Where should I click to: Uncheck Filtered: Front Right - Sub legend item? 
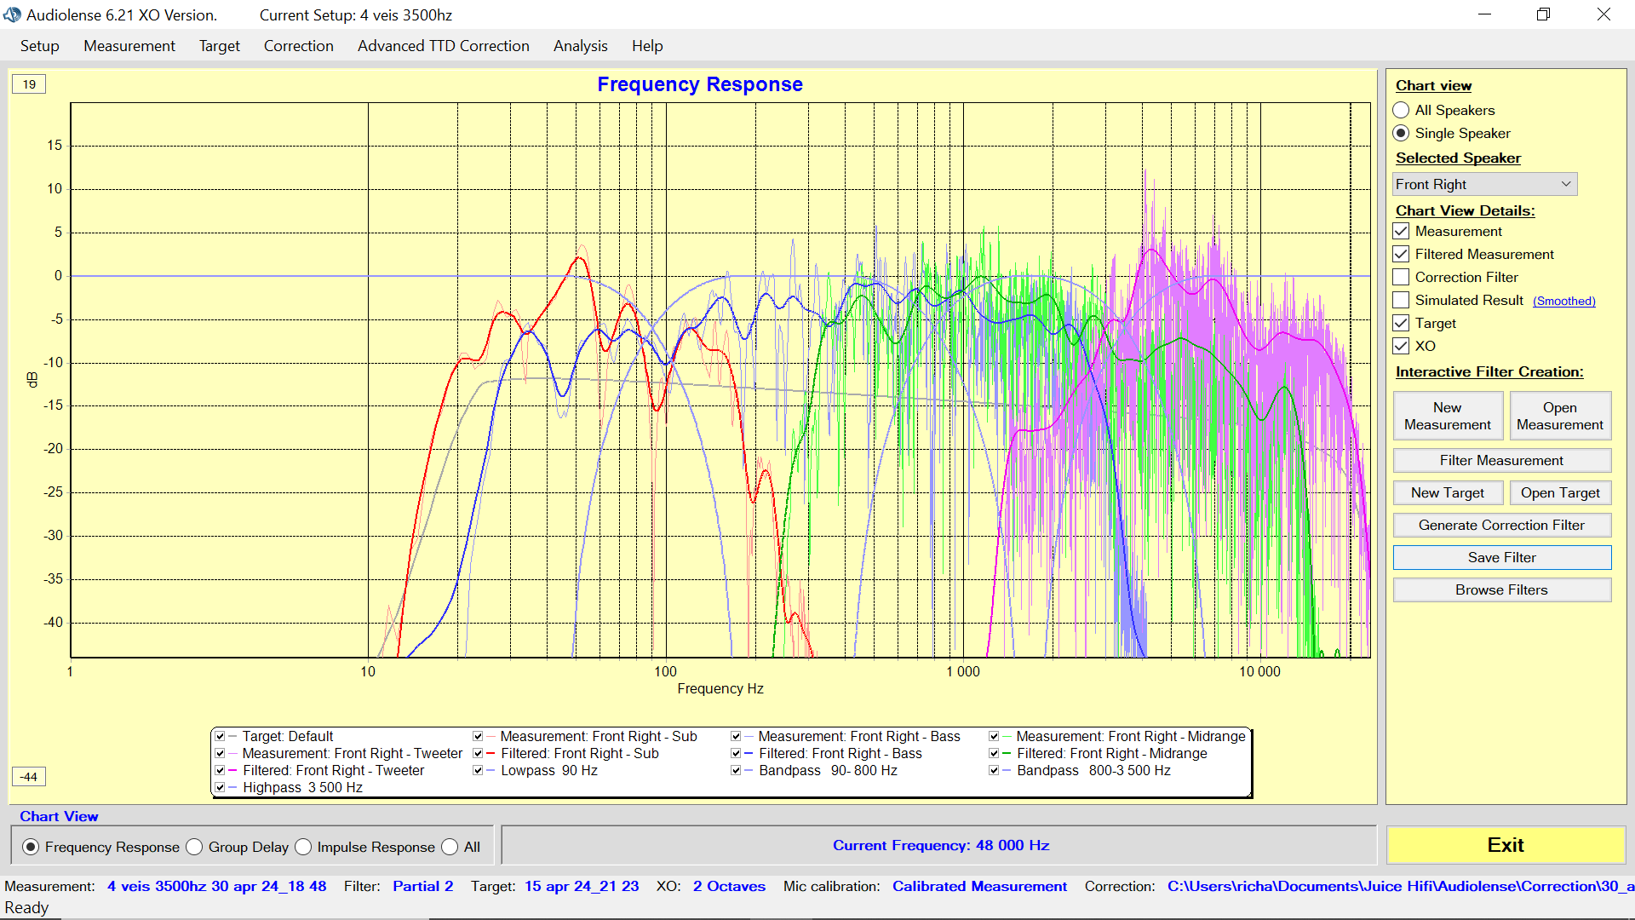coord(479,753)
